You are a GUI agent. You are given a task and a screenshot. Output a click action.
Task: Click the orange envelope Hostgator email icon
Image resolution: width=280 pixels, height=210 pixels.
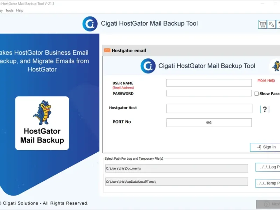click(107, 50)
